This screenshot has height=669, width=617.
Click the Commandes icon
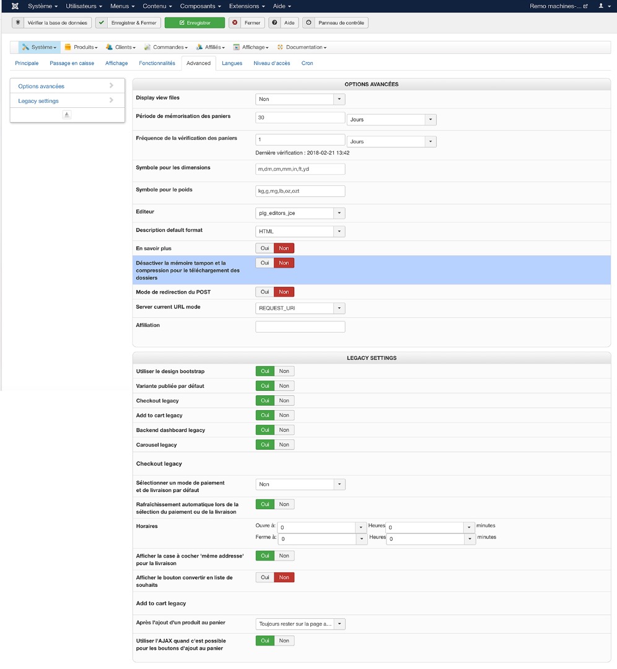pyautogui.click(x=147, y=47)
